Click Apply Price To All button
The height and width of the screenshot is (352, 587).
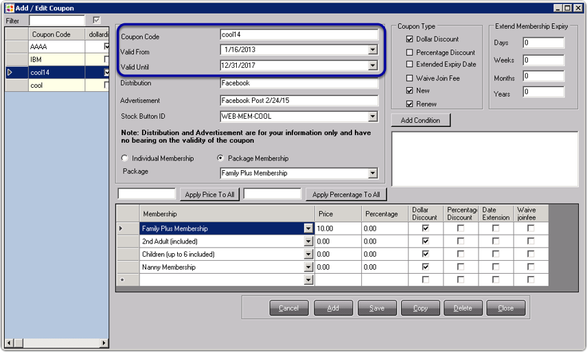click(209, 195)
